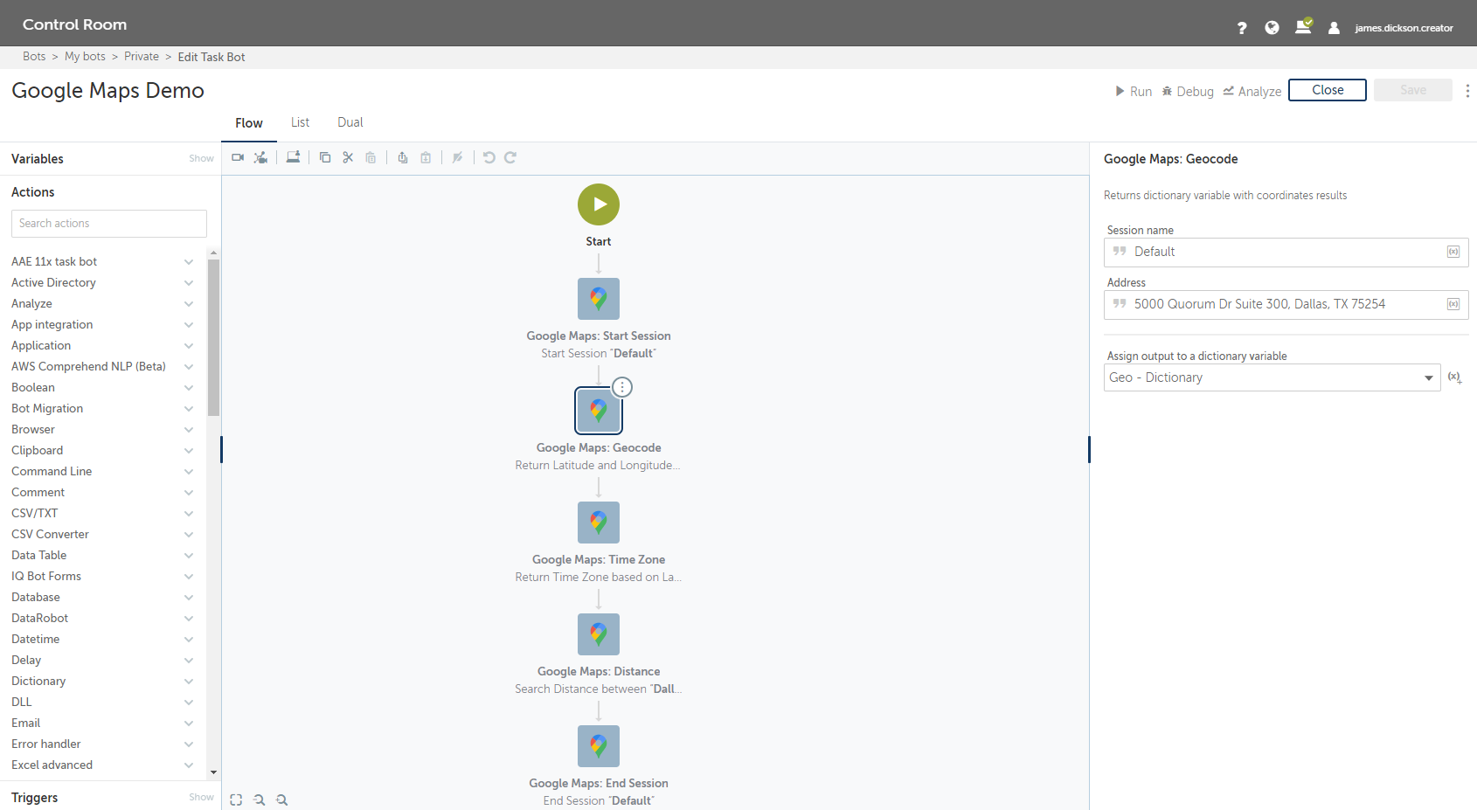Select the Google Maps: End Session node

[x=599, y=746]
